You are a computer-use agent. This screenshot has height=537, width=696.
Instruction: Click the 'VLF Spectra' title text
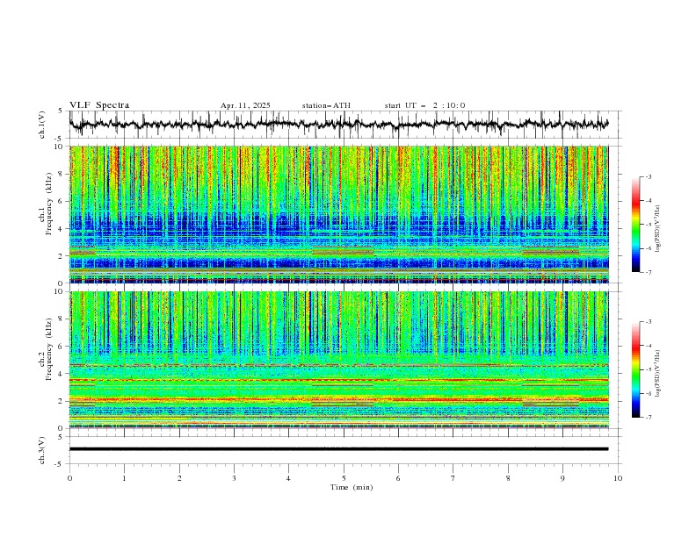point(99,105)
